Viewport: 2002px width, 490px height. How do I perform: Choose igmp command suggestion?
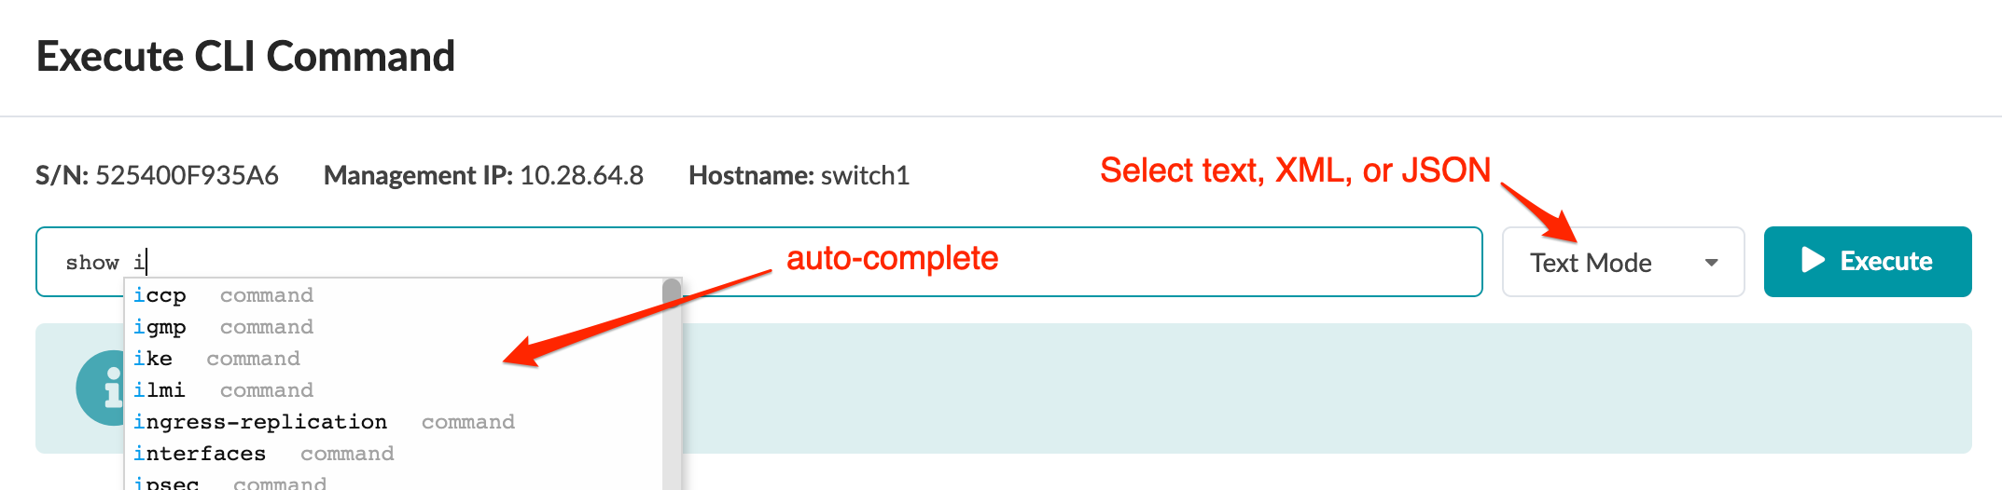[160, 327]
